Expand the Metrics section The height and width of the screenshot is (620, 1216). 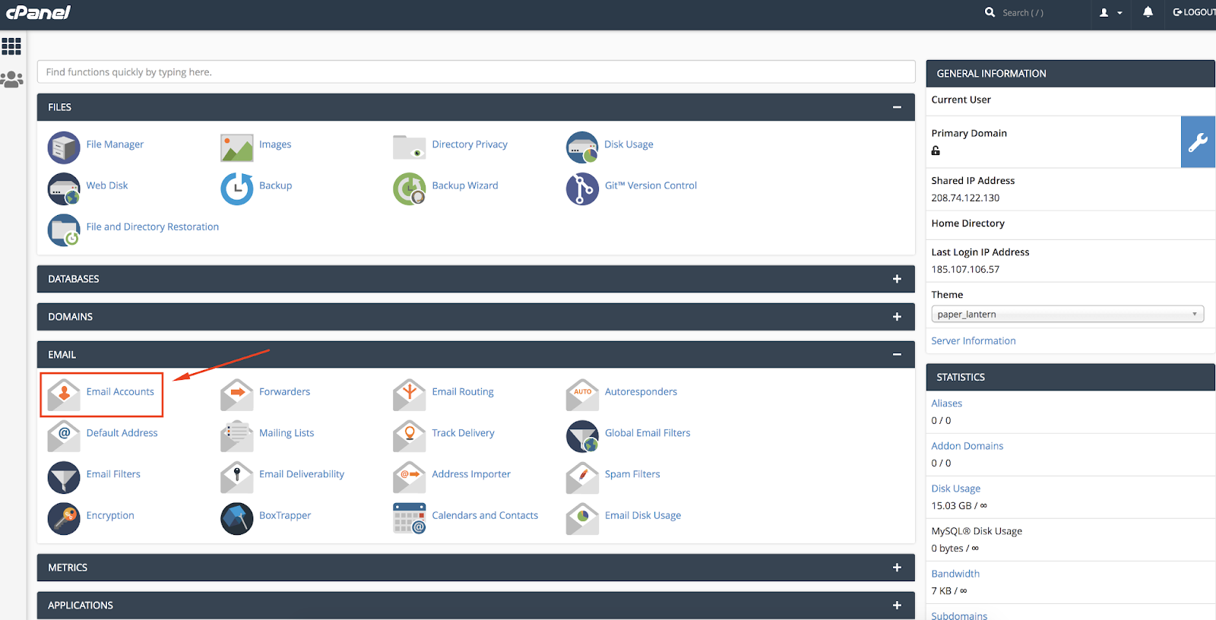click(x=897, y=568)
